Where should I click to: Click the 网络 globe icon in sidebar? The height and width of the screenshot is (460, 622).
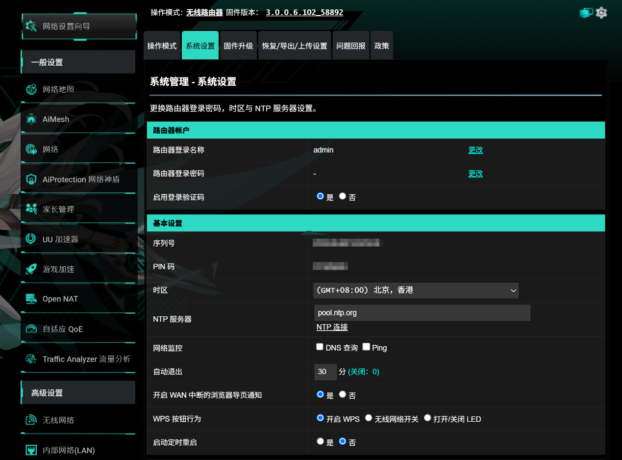[31, 149]
